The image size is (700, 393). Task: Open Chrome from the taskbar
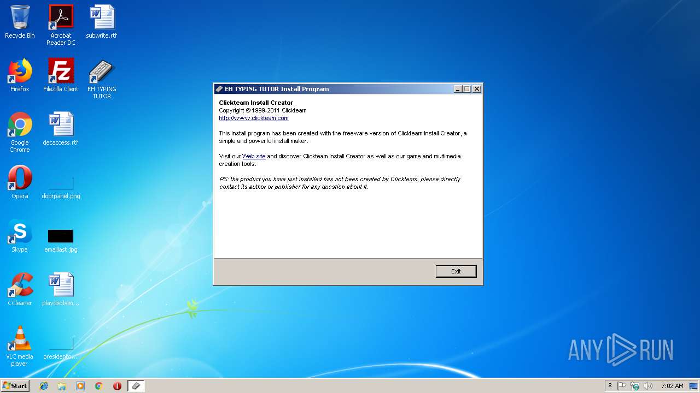click(99, 386)
